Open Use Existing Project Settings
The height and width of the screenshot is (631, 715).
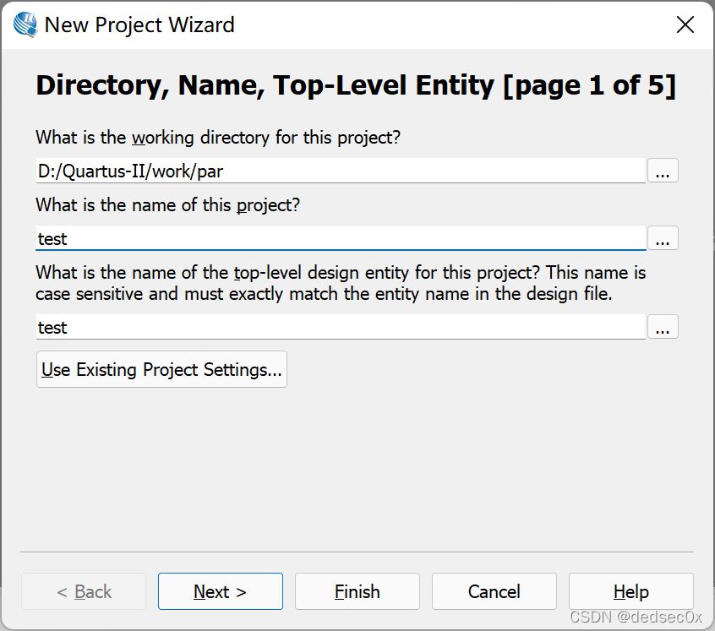(x=161, y=369)
